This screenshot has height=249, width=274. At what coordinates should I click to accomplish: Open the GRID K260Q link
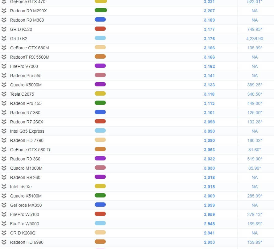[23, 233]
